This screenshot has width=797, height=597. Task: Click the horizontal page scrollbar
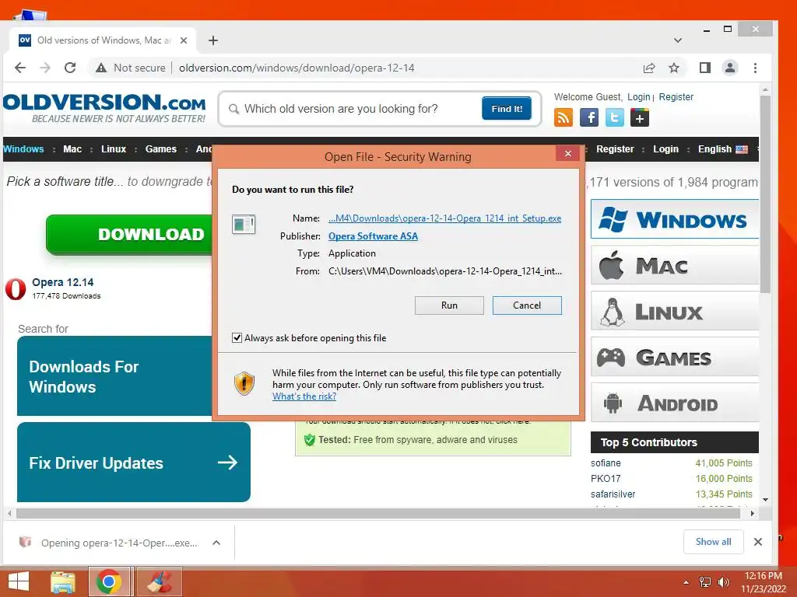pyautogui.click(x=378, y=513)
